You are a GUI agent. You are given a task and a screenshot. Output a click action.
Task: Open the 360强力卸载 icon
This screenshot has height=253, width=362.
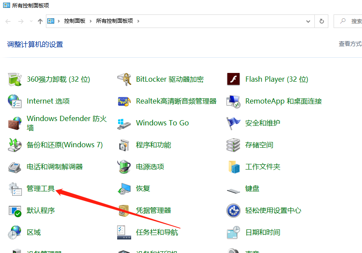tap(15, 79)
